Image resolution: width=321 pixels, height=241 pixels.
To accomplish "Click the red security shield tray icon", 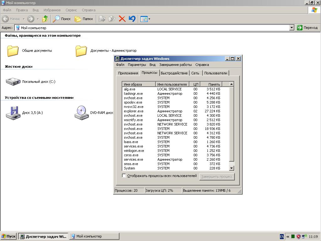I will click(x=298, y=237).
